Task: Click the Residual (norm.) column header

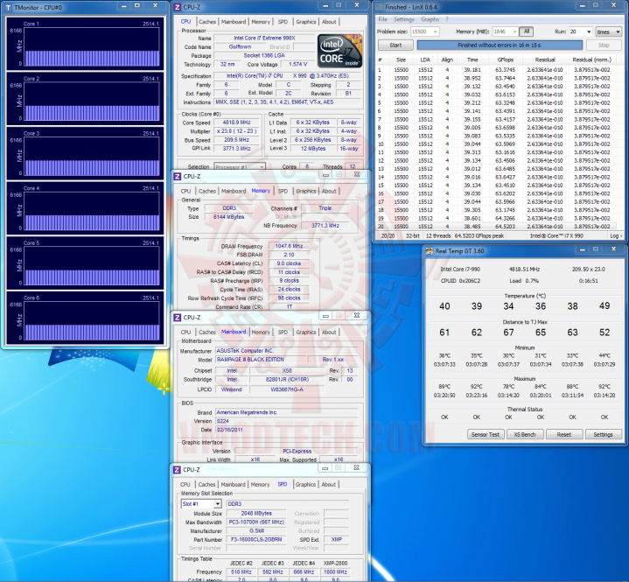Action: click(592, 60)
